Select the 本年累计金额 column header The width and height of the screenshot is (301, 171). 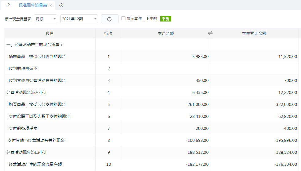(x=254, y=33)
